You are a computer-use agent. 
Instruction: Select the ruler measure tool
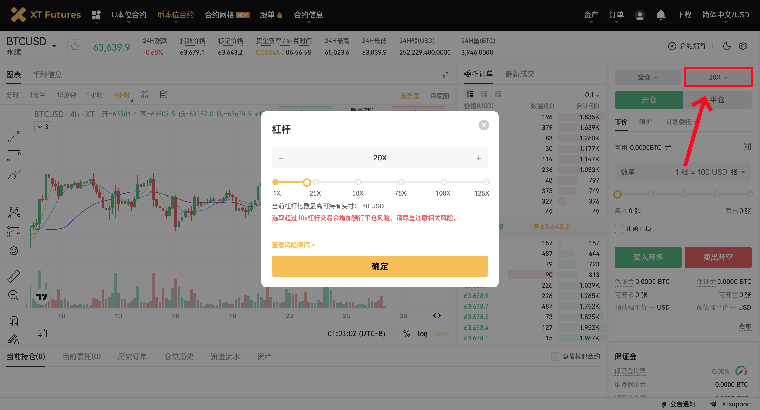point(13,276)
